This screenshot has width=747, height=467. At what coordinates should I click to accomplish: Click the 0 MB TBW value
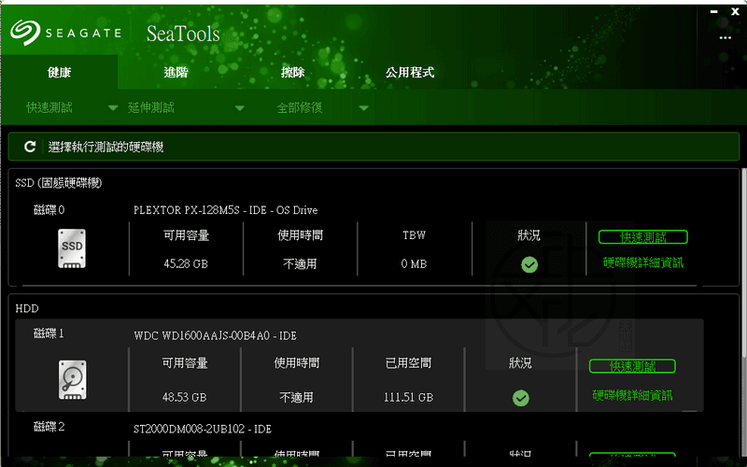[414, 264]
